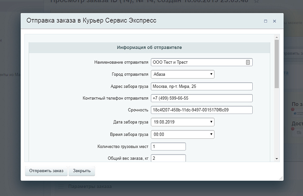This screenshot has height=196, width=303.
Task: Select the Срочность identifier field
Action: coord(201,110)
